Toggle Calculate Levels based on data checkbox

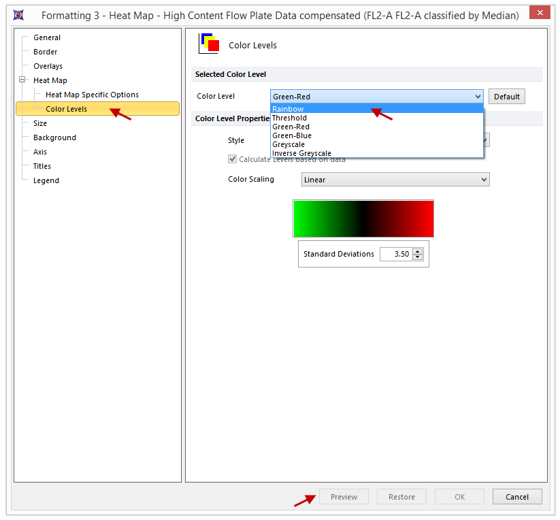[233, 159]
